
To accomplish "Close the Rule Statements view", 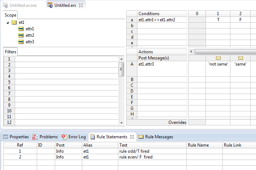I will 132,137.
